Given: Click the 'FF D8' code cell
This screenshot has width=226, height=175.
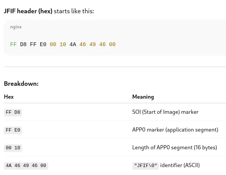Looking at the screenshot, I should click(13, 112).
